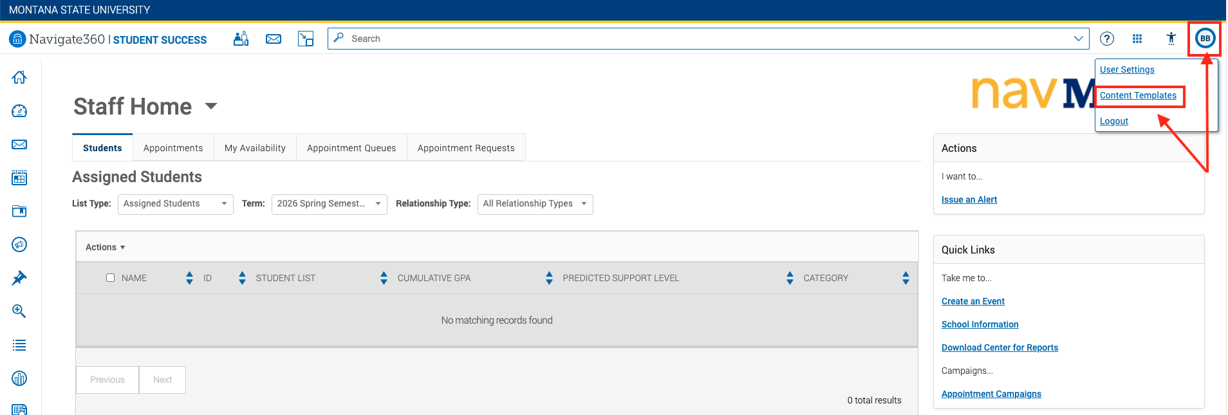
Task: Open the folder sidebar icon
Action: [x=19, y=211]
